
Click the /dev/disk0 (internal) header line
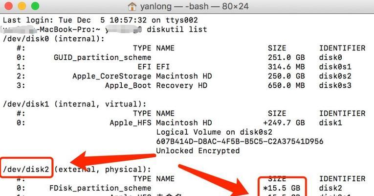54,39
